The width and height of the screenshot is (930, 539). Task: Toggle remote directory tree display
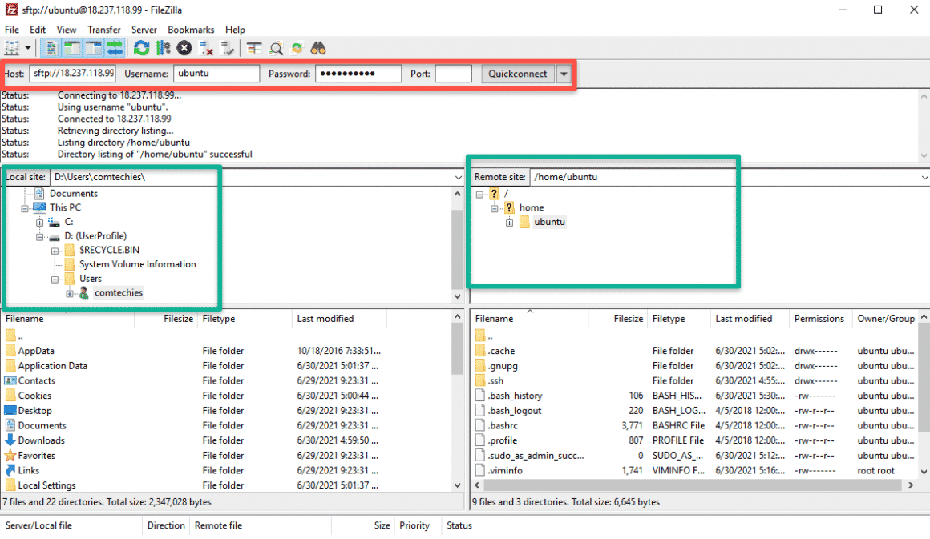point(94,49)
